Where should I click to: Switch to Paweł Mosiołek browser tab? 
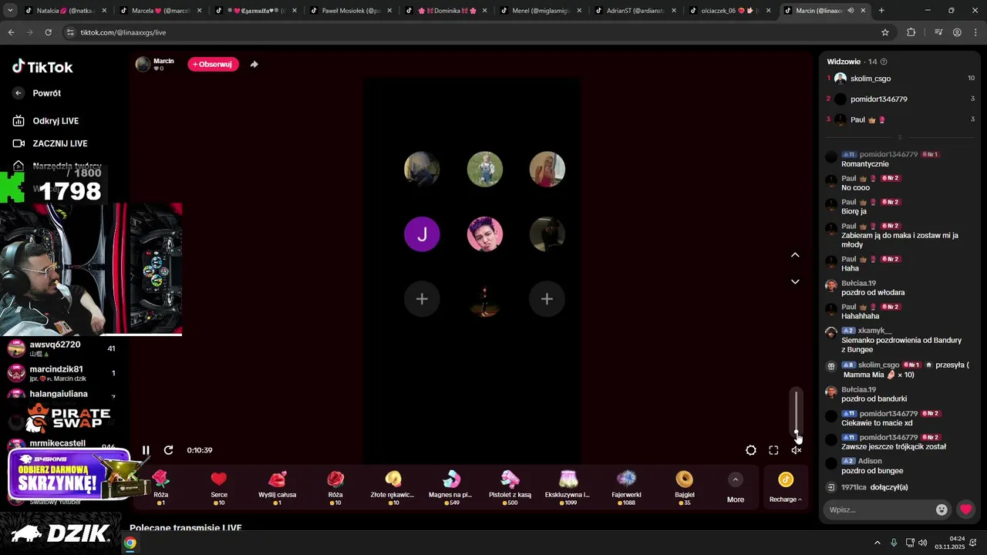[x=351, y=11]
